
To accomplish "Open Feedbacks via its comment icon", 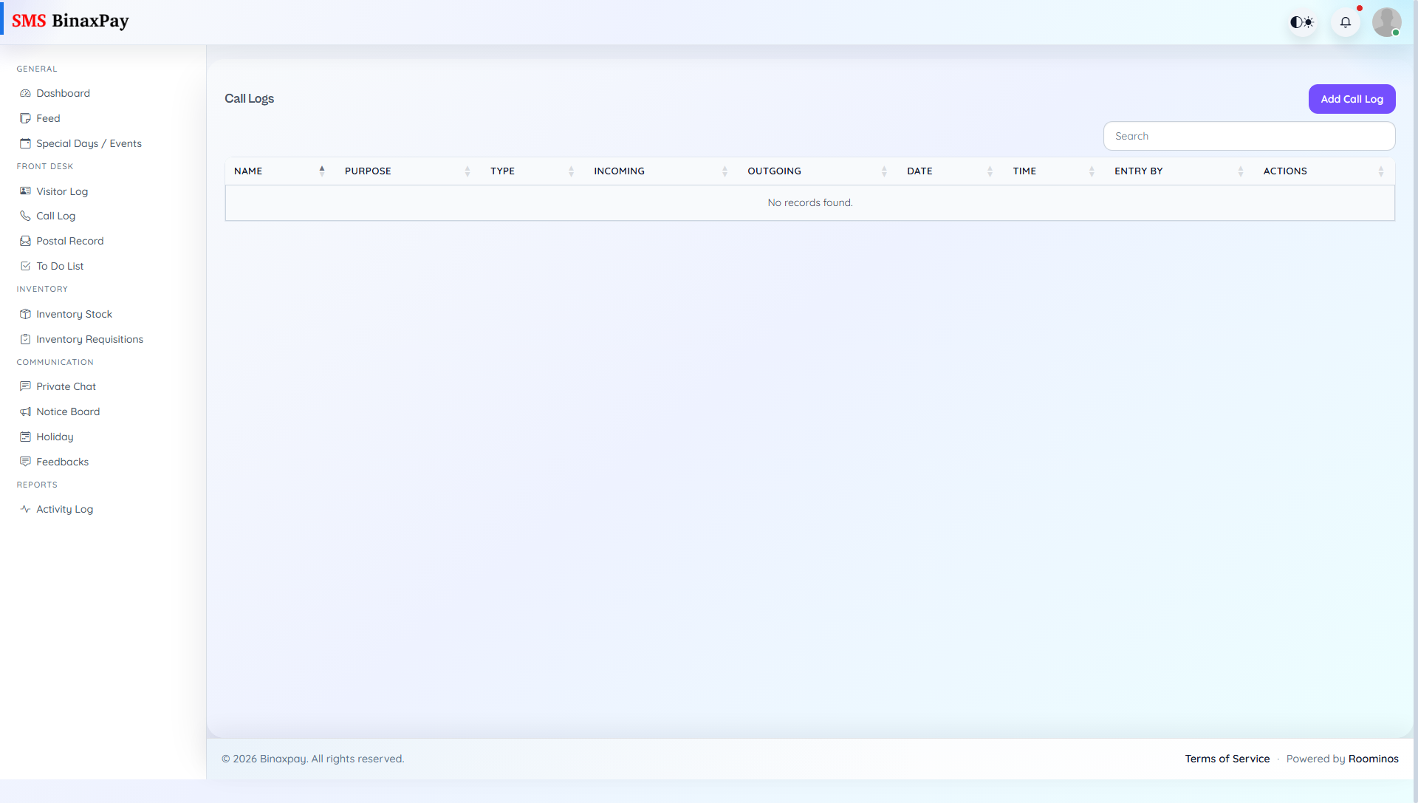I will pyautogui.click(x=26, y=462).
